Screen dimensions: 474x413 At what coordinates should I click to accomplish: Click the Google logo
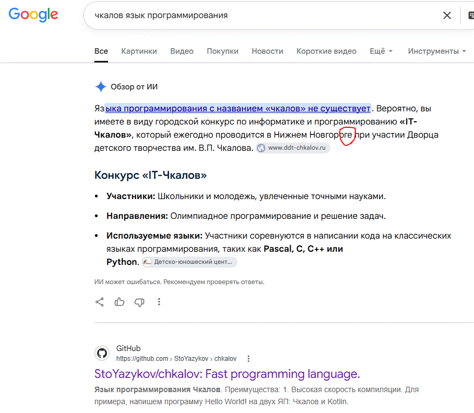(x=33, y=15)
